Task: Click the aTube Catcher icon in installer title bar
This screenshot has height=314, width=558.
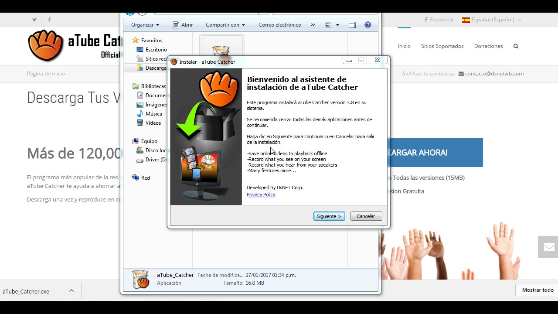Action: point(174,61)
